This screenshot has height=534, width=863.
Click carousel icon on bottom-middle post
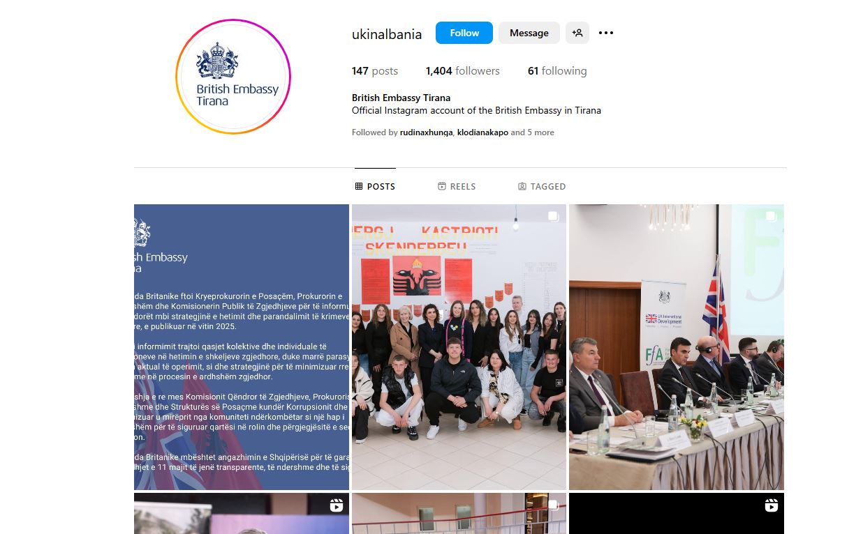[x=553, y=505]
